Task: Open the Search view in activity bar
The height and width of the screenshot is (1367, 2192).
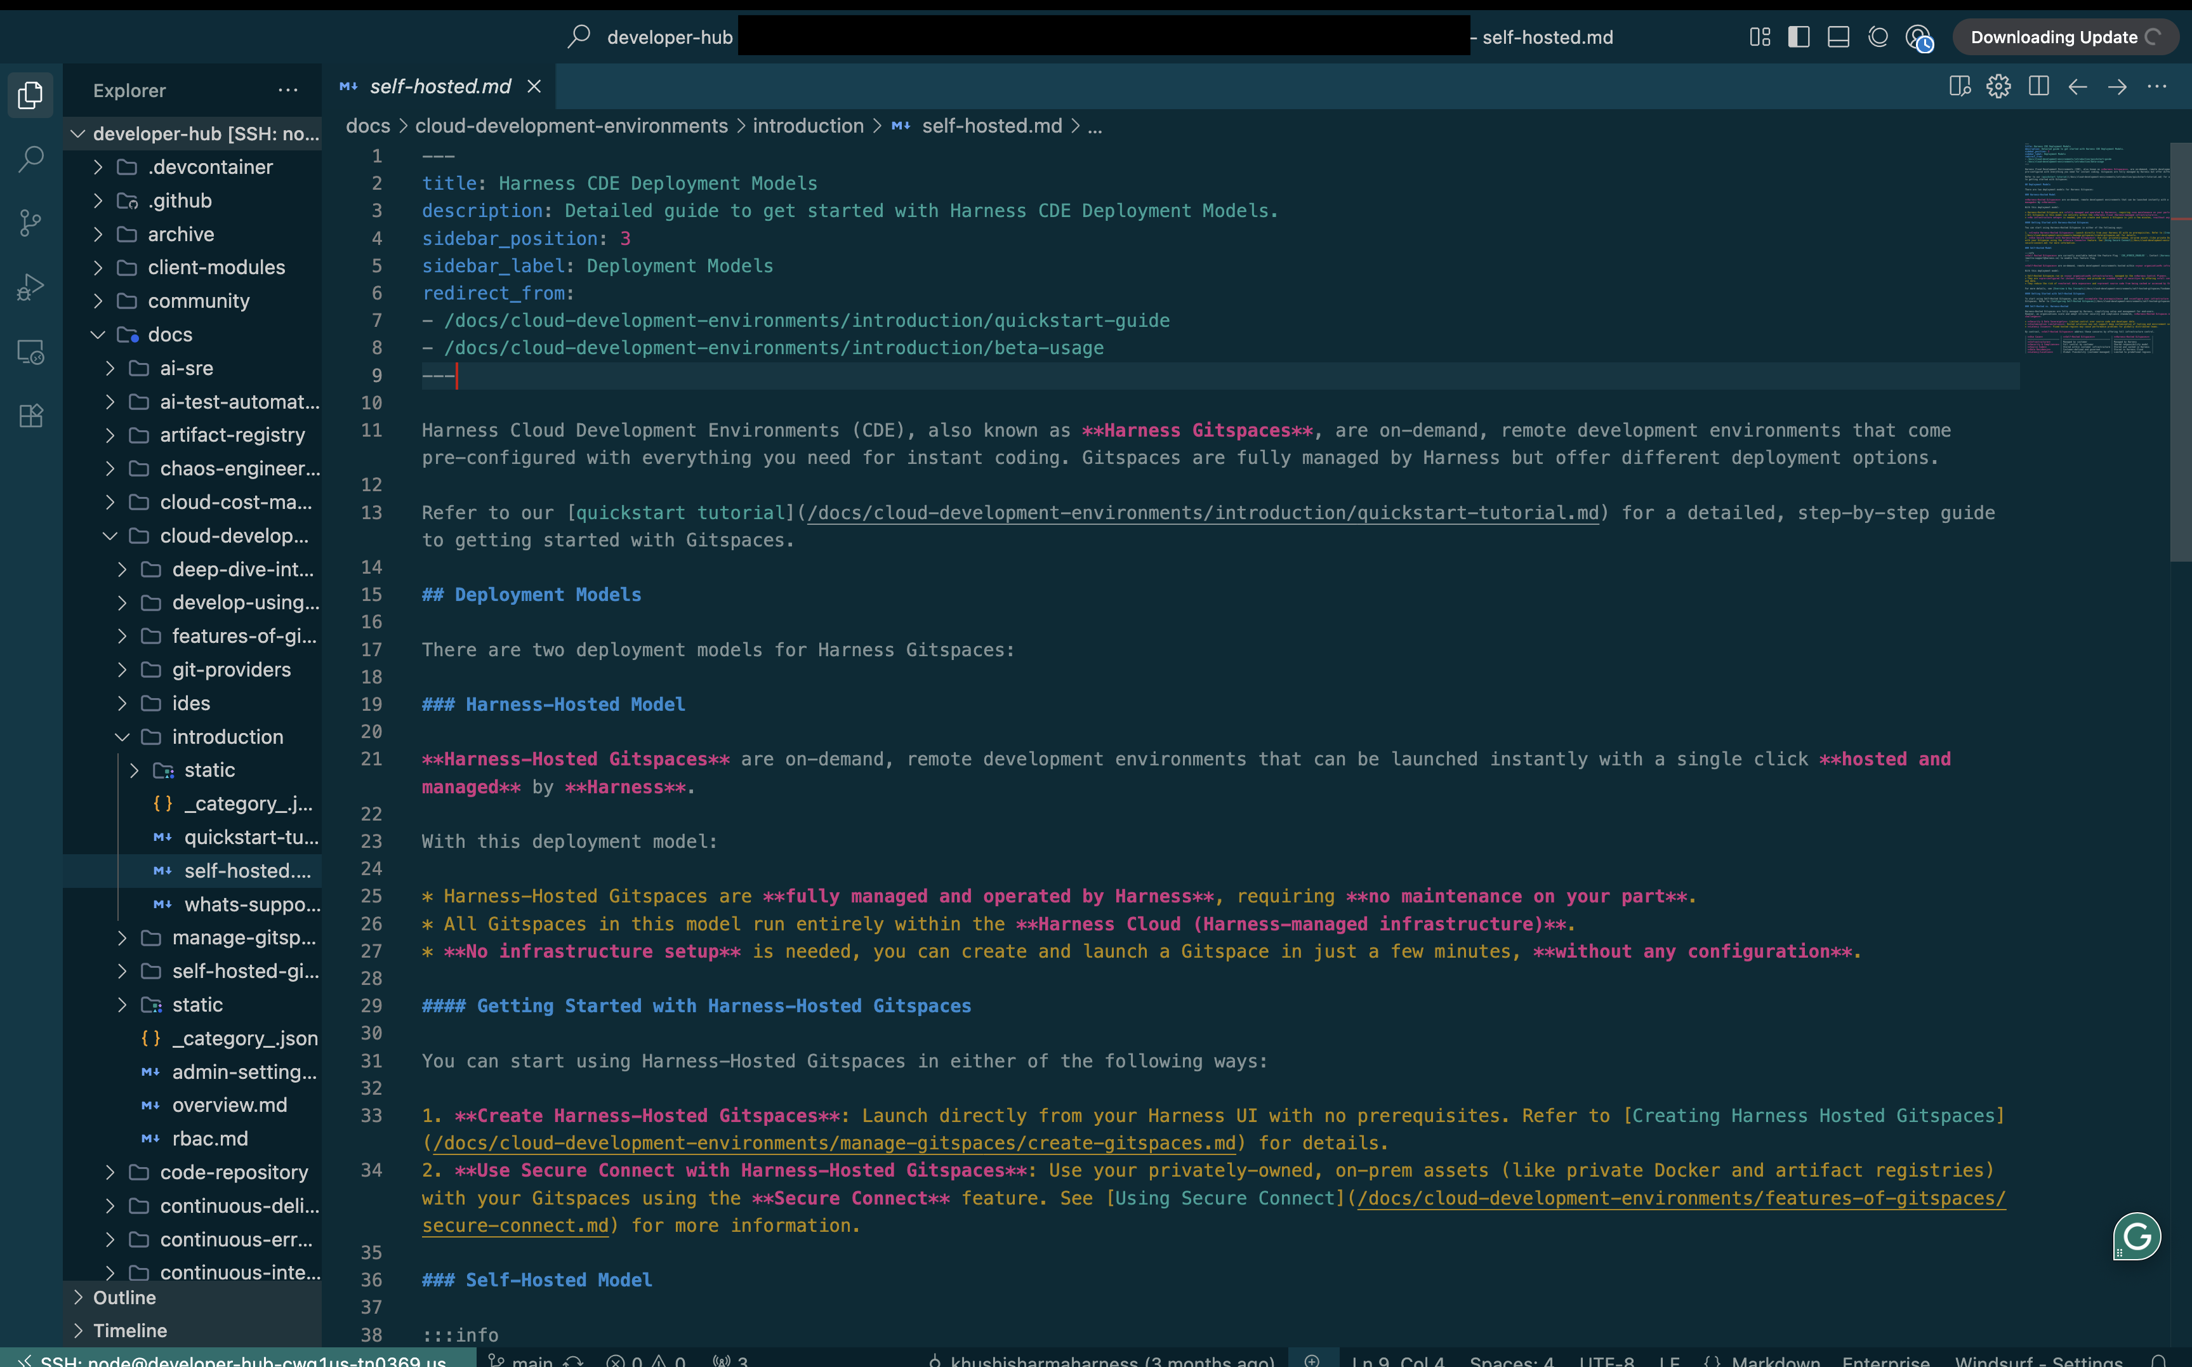Action: pos(30,159)
